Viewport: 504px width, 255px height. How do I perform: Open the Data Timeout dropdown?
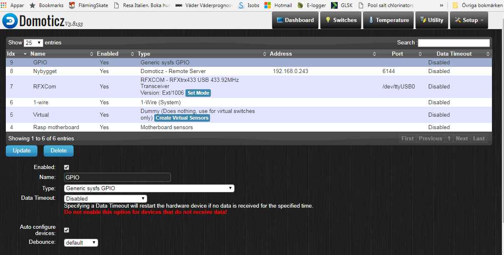tap(106, 199)
